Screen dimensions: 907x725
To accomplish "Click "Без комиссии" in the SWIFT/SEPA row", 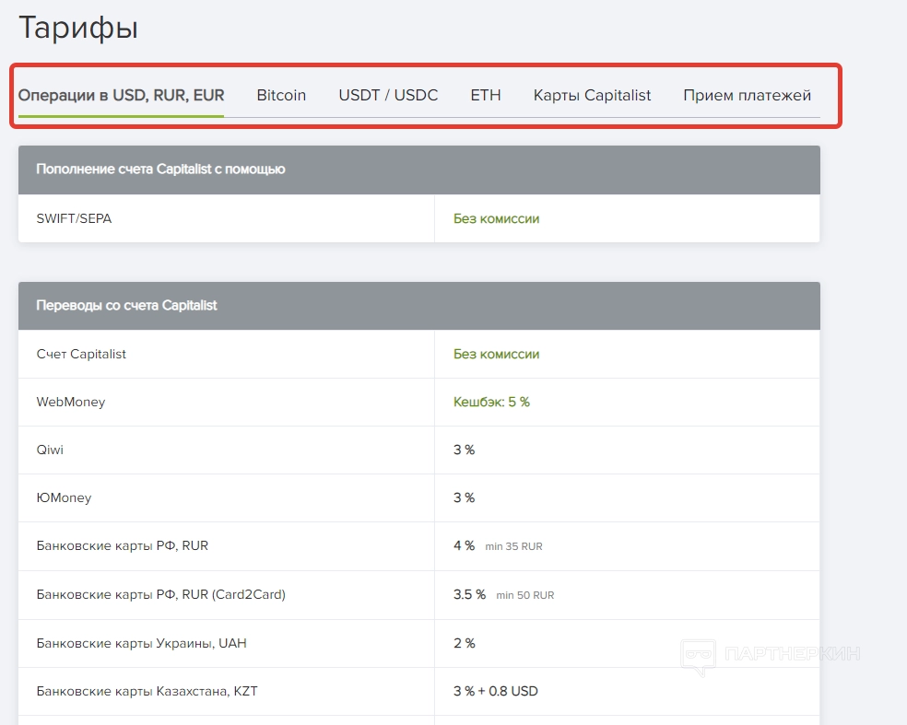I will 496,219.
